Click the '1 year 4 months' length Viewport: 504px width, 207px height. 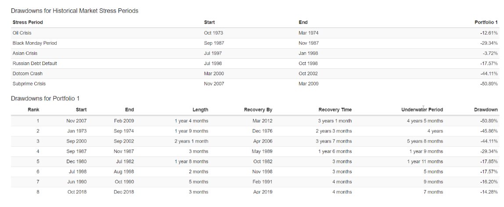point(191,121)
